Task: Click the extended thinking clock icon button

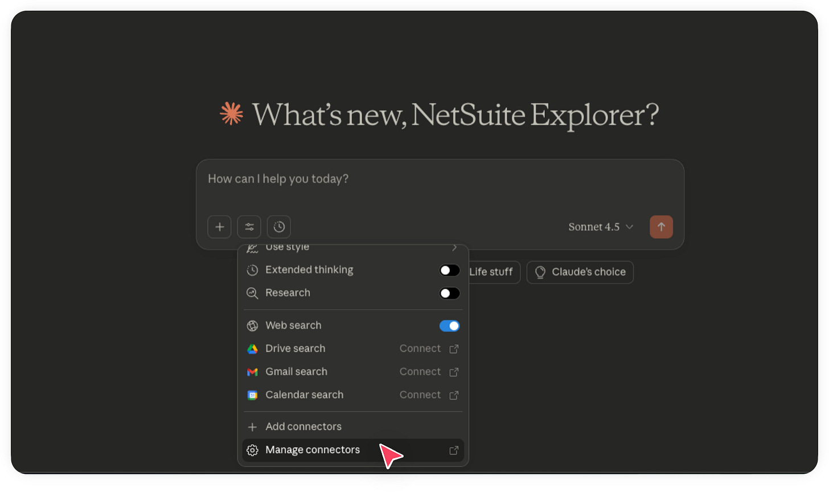Action: [x=279, y=227]
